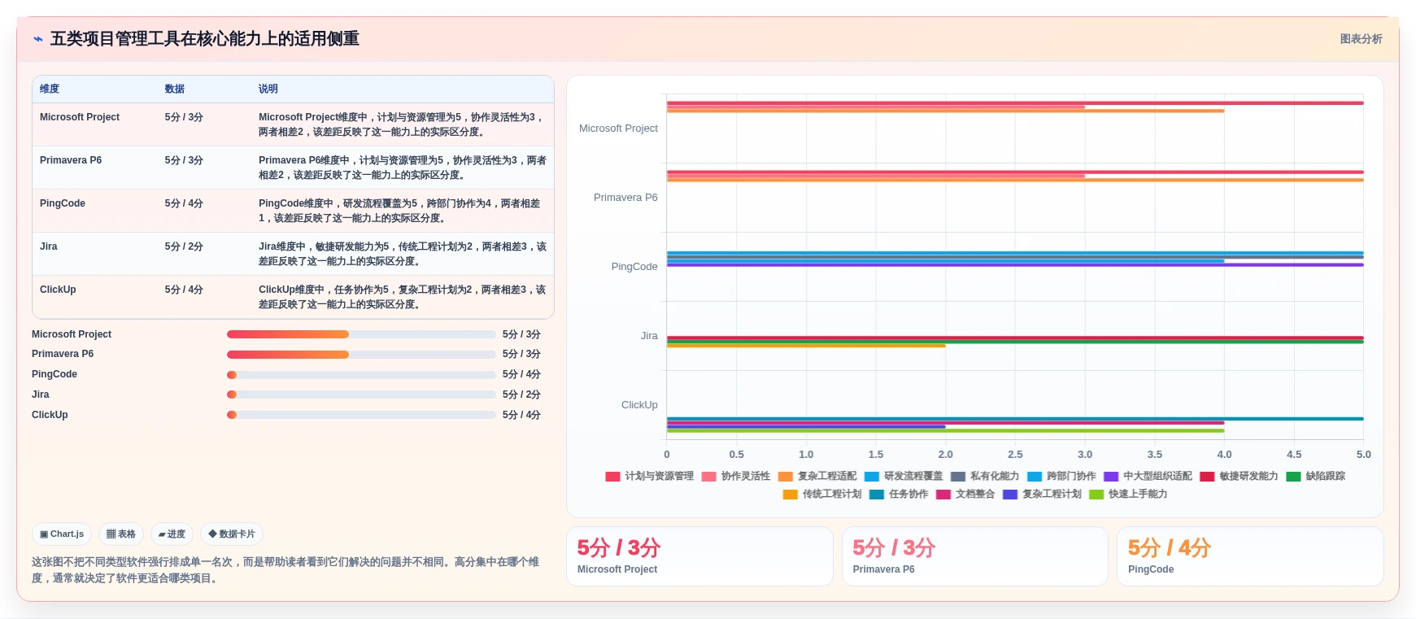The height and width of the screenshot is (619, 1416).
Task: Click the 文档整合 legend color box
Action: pos(943,495)
